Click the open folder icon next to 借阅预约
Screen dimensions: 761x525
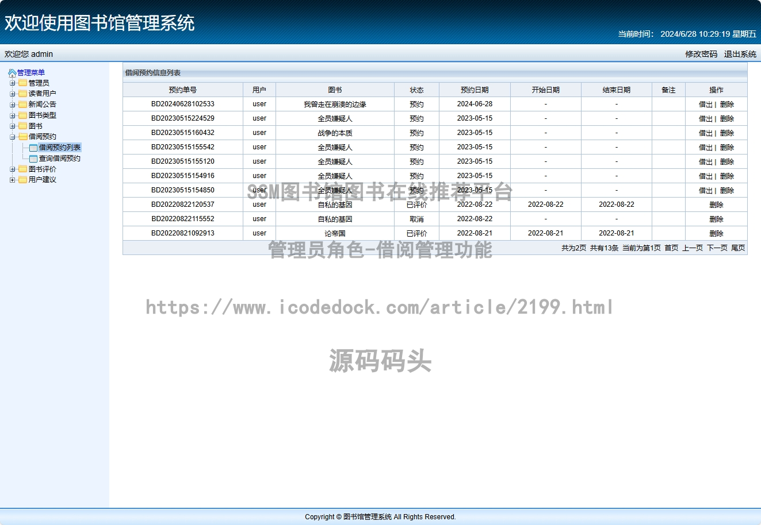click(22, 137)
